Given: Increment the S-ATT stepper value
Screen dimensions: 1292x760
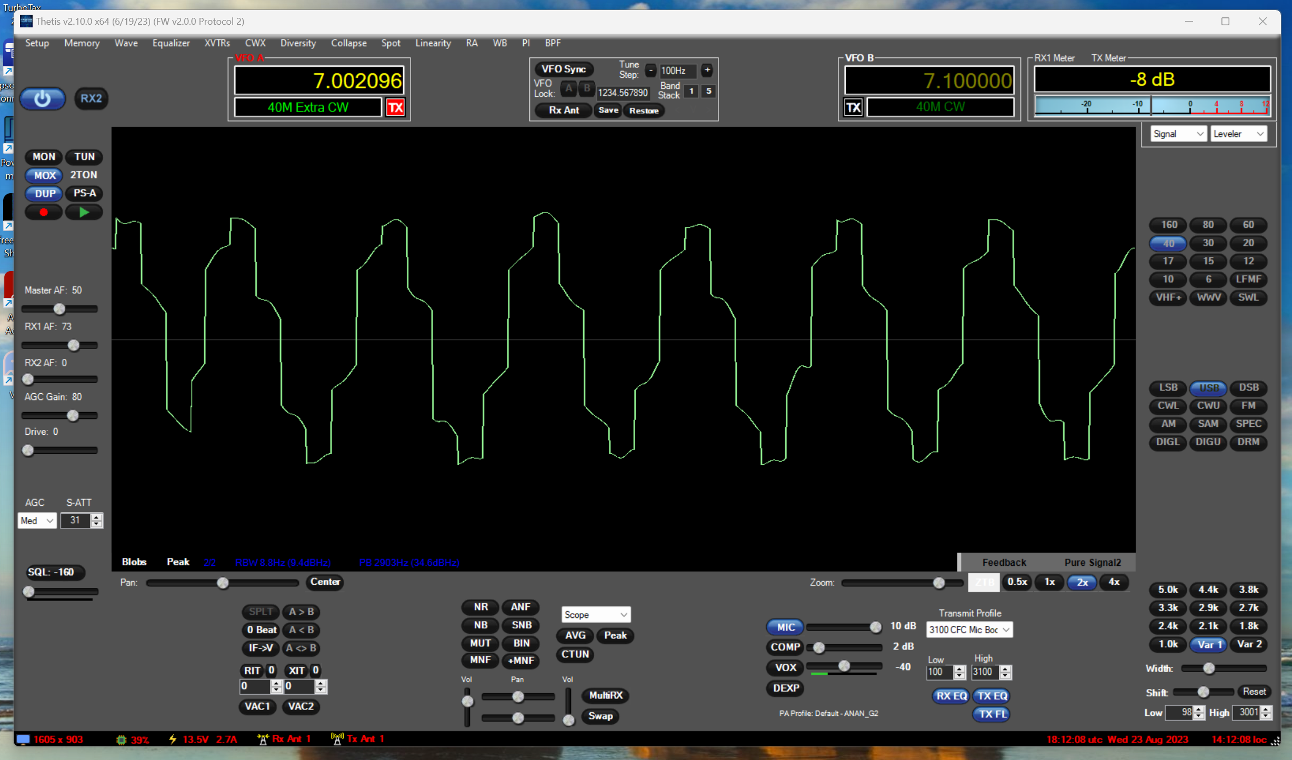Looking at the screenshot, I should (96, 517).
